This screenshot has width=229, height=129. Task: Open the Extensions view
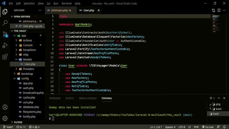pyautogui.click(x=5, y=57)
